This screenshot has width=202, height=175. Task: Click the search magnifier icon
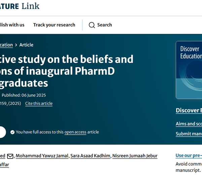(x=92, y=25)
